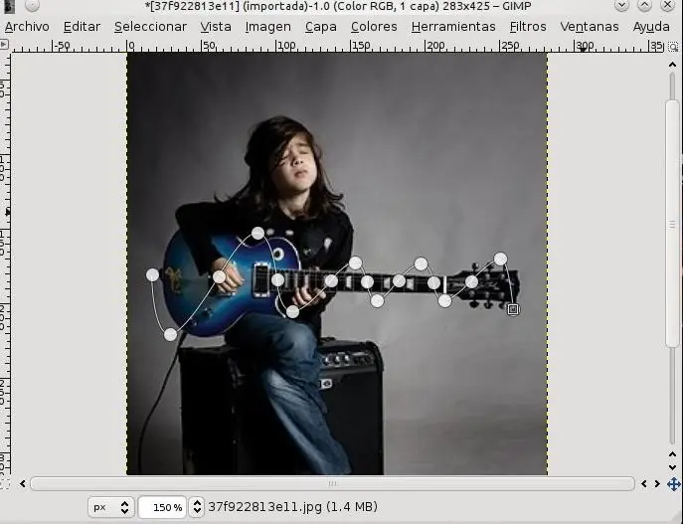Click the 150% zoom input field
The image size is (683, 524).
162,507
